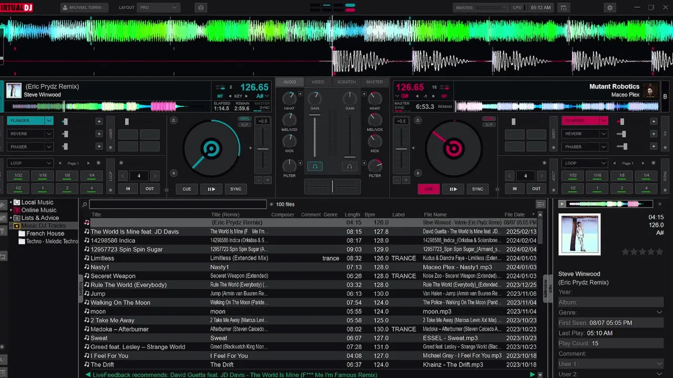Toggle VINYL mode on the left deck
The width and height of the screenshot is (673, 378).
(244, 119)
